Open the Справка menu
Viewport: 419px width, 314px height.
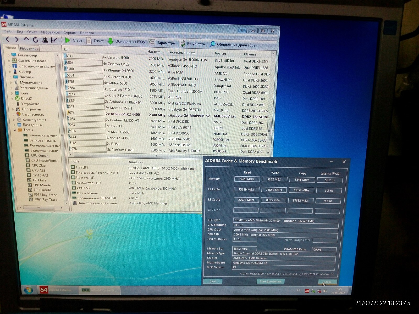click(87, 33)
